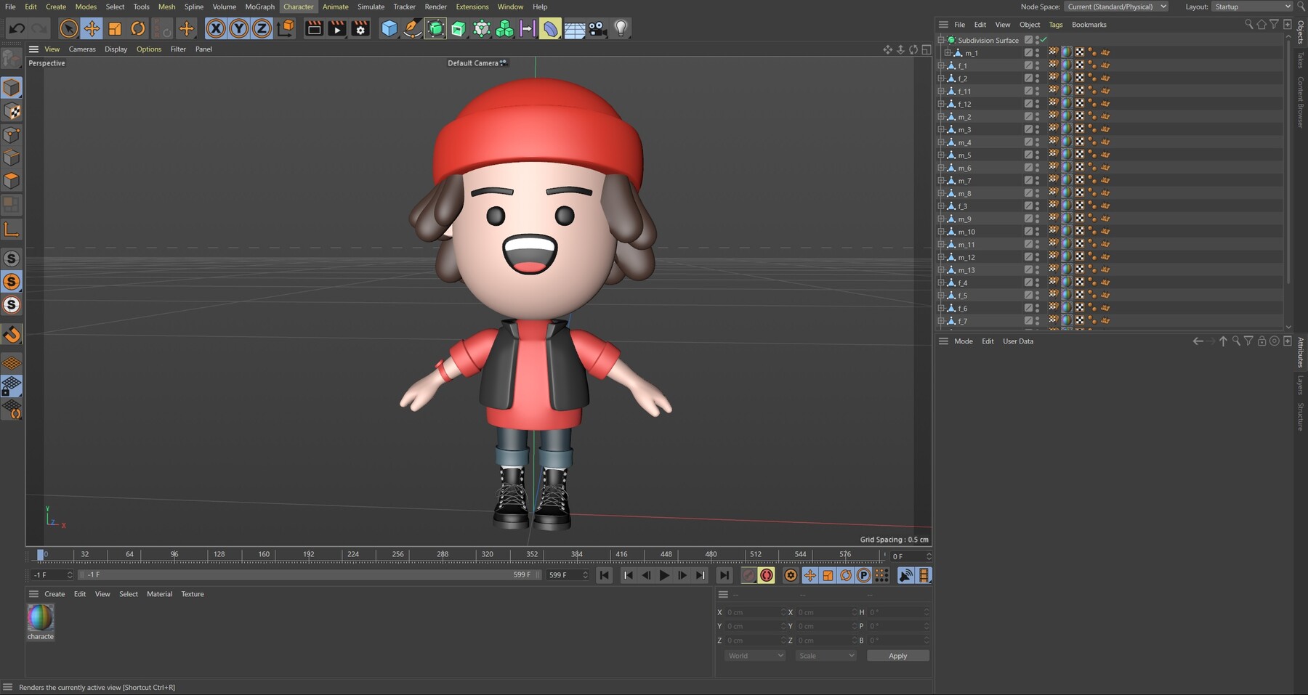The height and width of the screenshot is (695, 1308).
Task: Select the characte material thumbnail
Action: (x=41, y=617)
